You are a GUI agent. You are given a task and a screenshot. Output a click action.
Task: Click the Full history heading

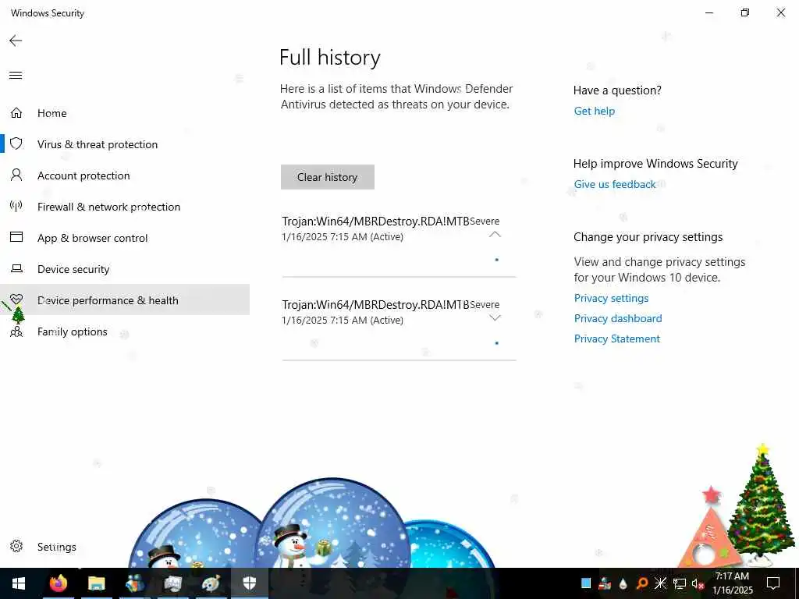coord(330,57)
